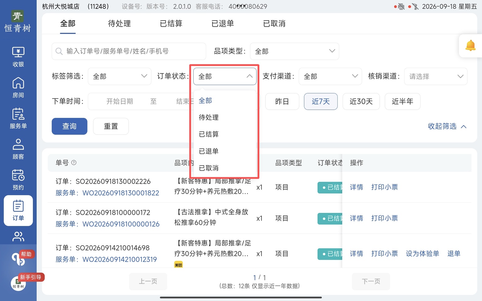
Task: Expand the 品项类型 dropdown
Action: [294, 51]
